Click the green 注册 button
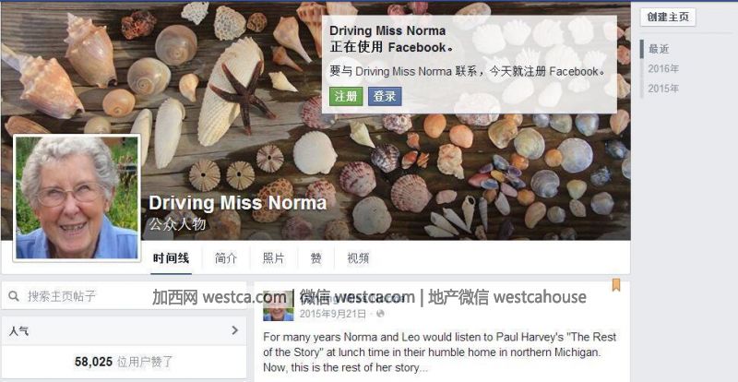Screen dimensions: 738x382 point(346,96)
